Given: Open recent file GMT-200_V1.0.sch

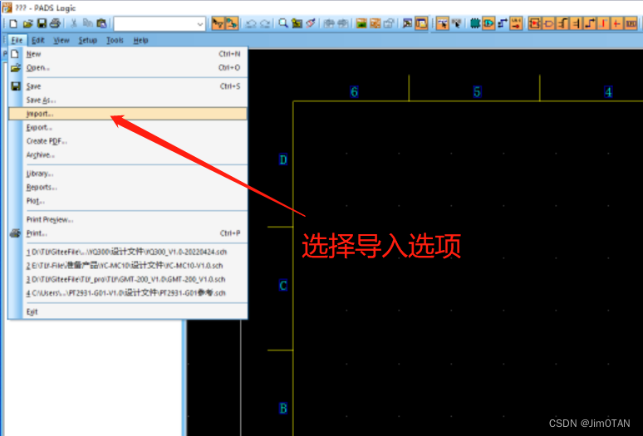Looking at the screenshot, I should 128,280.
